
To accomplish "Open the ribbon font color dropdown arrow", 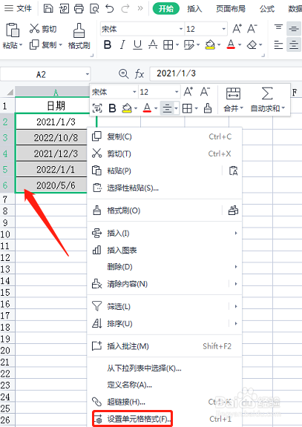I will pyautogui.click(x=240, y=44).
